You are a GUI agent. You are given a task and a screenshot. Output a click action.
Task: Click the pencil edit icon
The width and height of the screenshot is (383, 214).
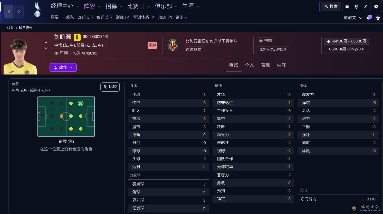[x=365, y=7]
